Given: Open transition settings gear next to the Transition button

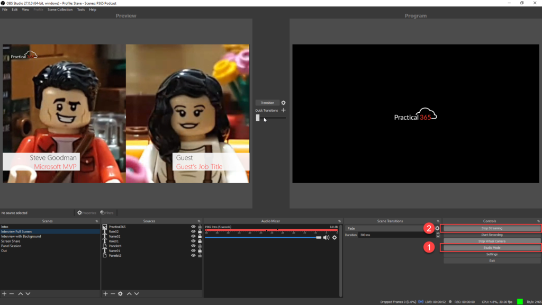Looking at the screenshot, I should pyautogui.click(x=284, y=103).
